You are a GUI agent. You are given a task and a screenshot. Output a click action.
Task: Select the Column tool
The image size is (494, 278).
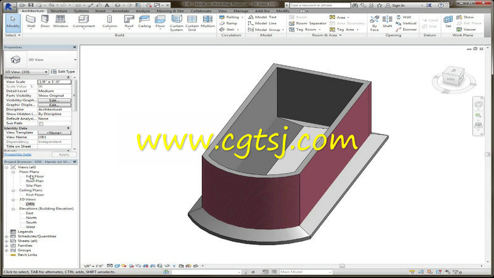pyautogui.click(x=109, y=22)
